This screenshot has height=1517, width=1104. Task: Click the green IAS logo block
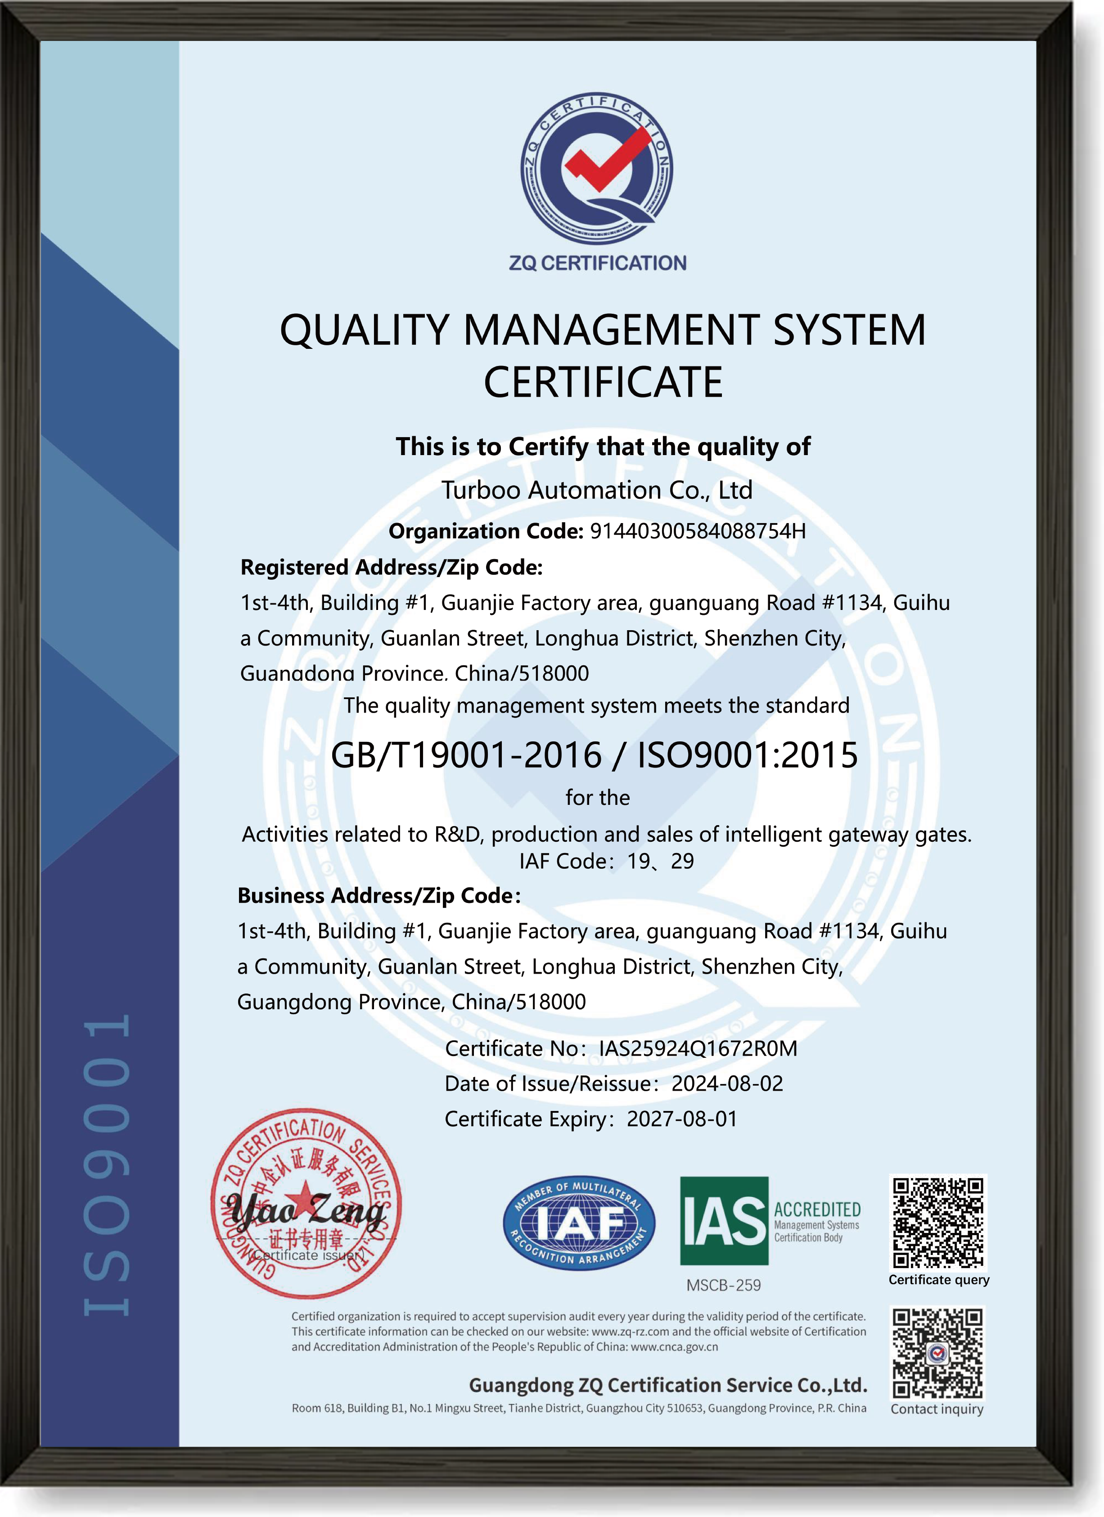tap(724, 1221)
